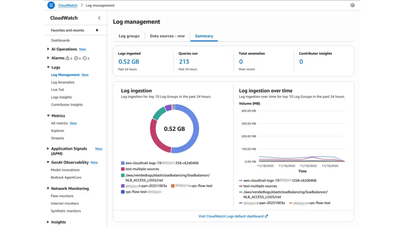The image size is (404, 227).
Task: Click the insufficient data alarm status icon
Action: click(x=85, y=58)
